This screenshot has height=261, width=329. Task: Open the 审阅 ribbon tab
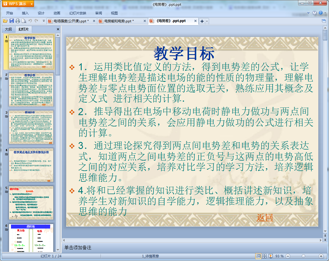98,13
